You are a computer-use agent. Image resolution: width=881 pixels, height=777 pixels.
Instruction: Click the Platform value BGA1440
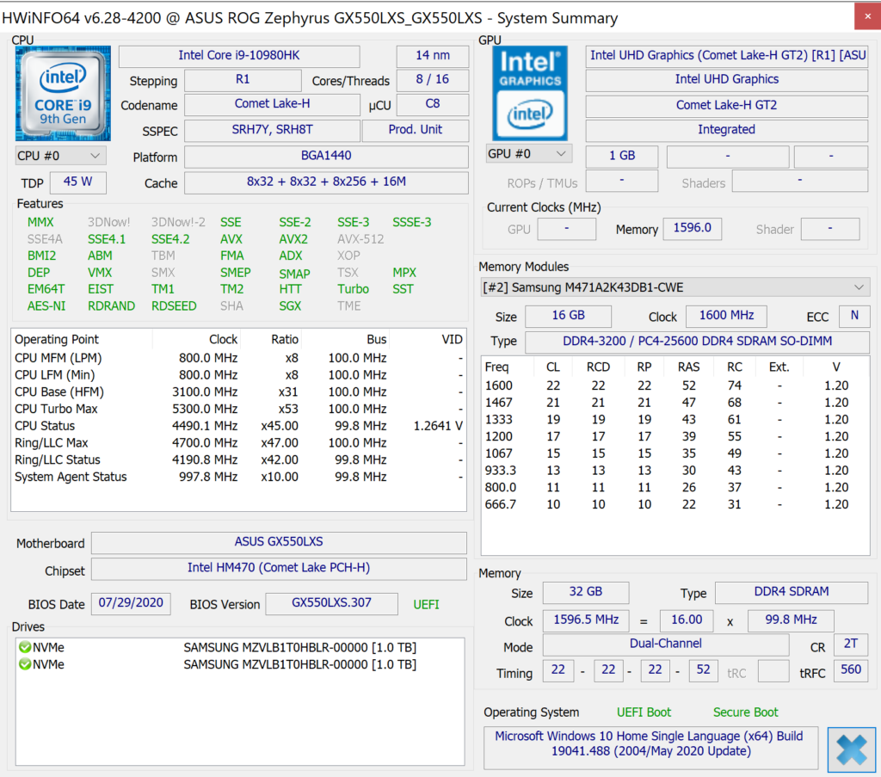326,157
